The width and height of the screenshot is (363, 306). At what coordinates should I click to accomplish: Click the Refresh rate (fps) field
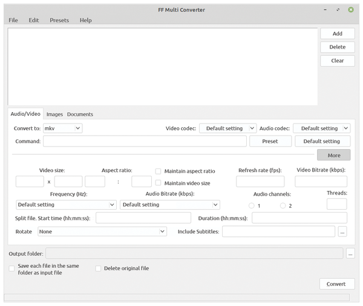260,182
